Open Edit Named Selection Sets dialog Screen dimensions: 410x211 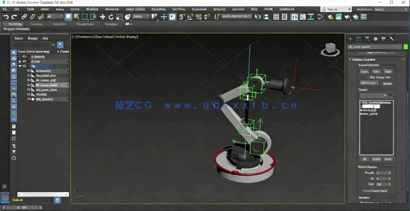217,17
